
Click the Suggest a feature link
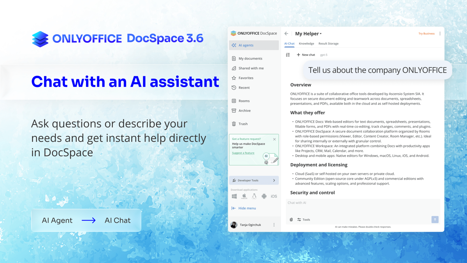(243, 153)
